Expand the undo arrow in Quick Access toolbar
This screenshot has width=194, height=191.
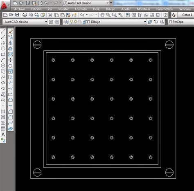click(x=51, y=3)
